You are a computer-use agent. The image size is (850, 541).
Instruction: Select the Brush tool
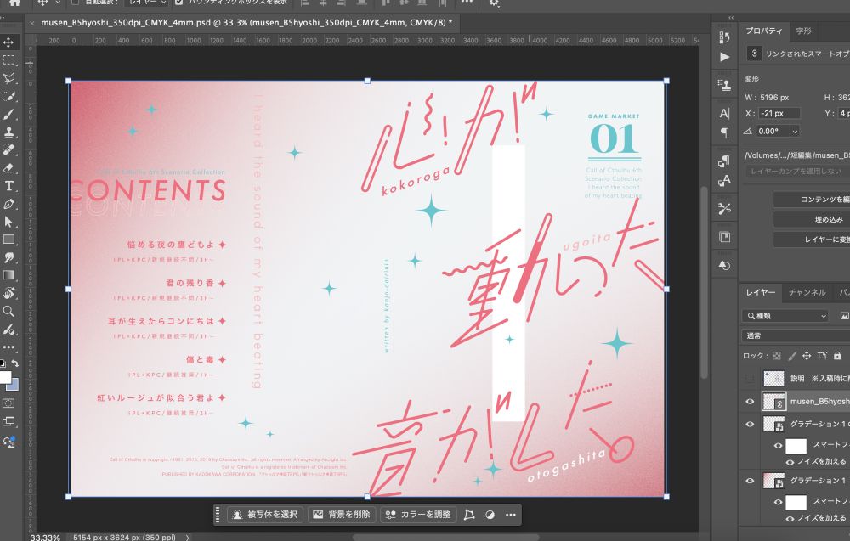point(8,115)
